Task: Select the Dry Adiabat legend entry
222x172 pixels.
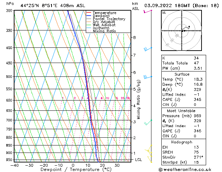Action: [x=104, y=22]
